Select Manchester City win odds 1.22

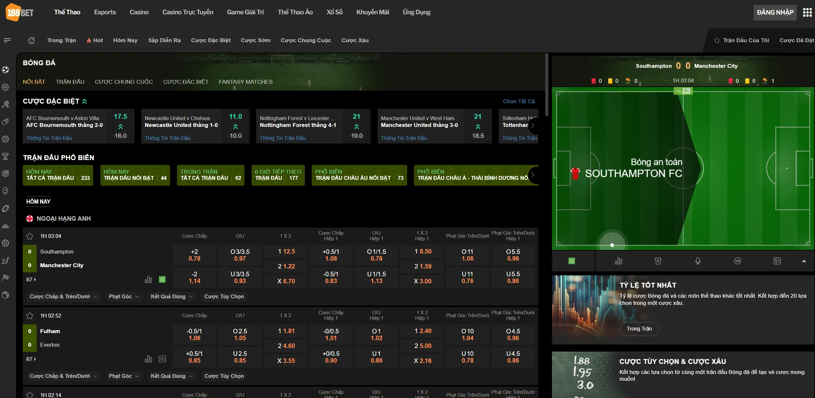point(286,266)
